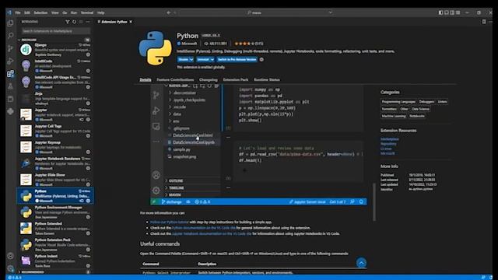The height and width of the screenshot is (280, 498).
Task: Click Switch to Pre-Release Version button
Action: click(x=237, y=60)
